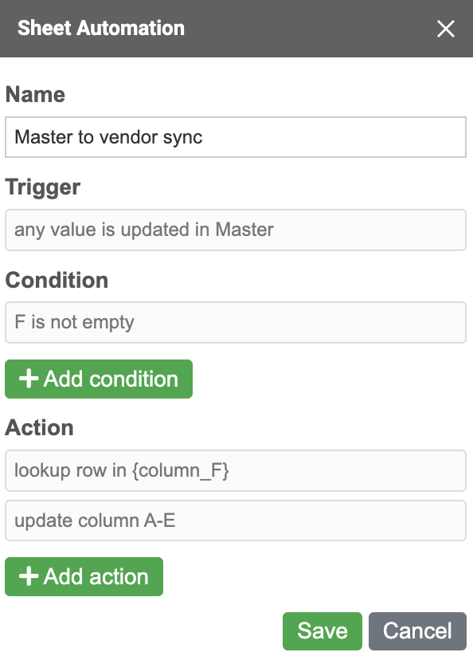This screenshot has width=473, height=660.
Task: Close the Sheet Automation dialog with X
Action: (446, 29)
